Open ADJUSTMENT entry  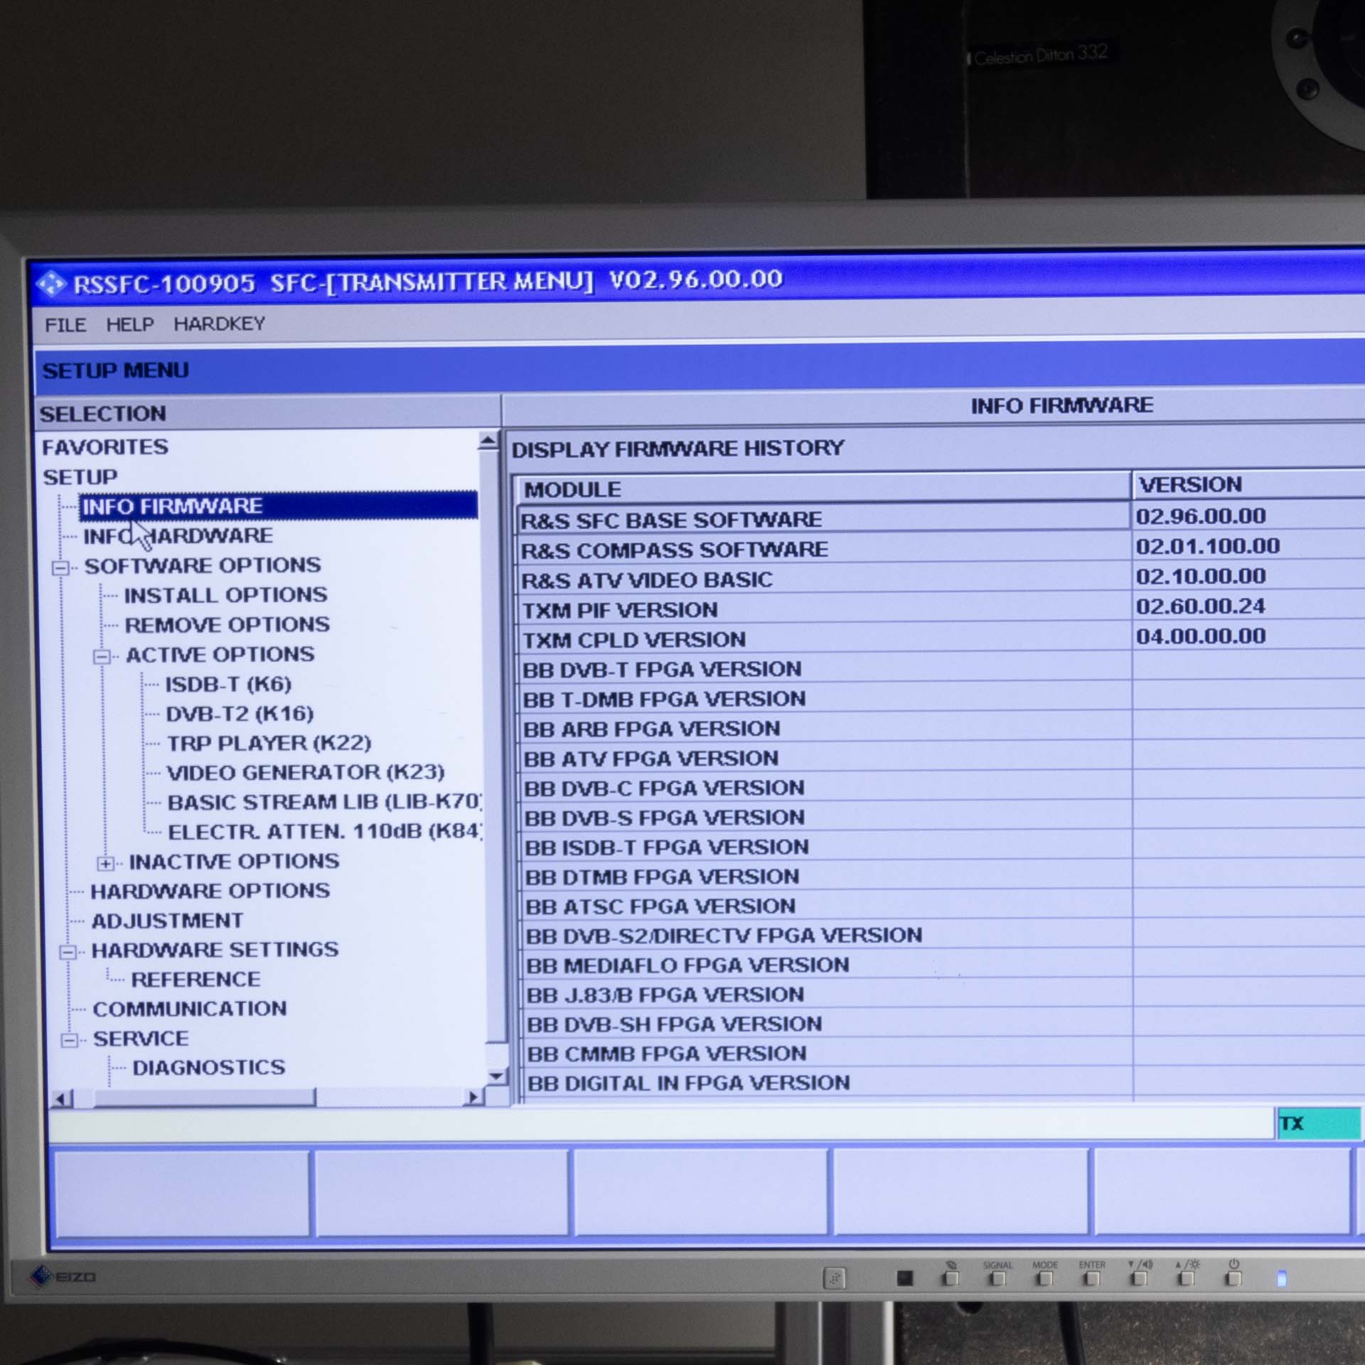click(167, 921)
